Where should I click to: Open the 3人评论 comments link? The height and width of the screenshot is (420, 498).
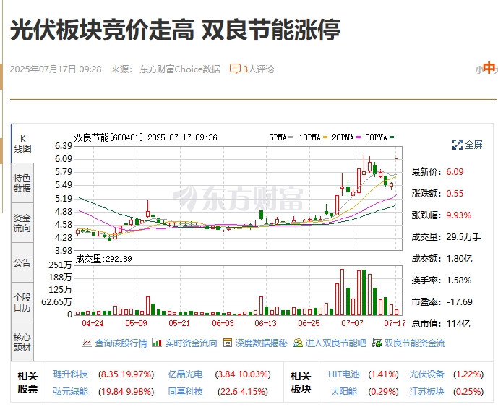(258, 69)
